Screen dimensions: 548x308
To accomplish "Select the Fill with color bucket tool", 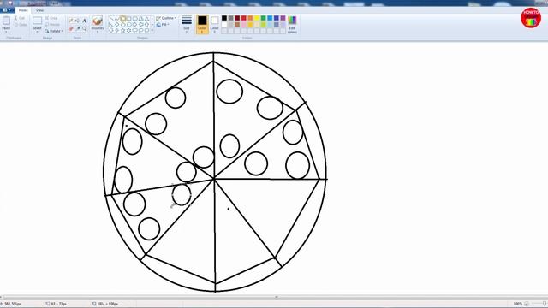I will (77, 21).
